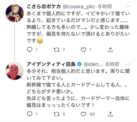Like the tweet from cosara_pkc
This screenshot has height=122, width=137.
83,50
